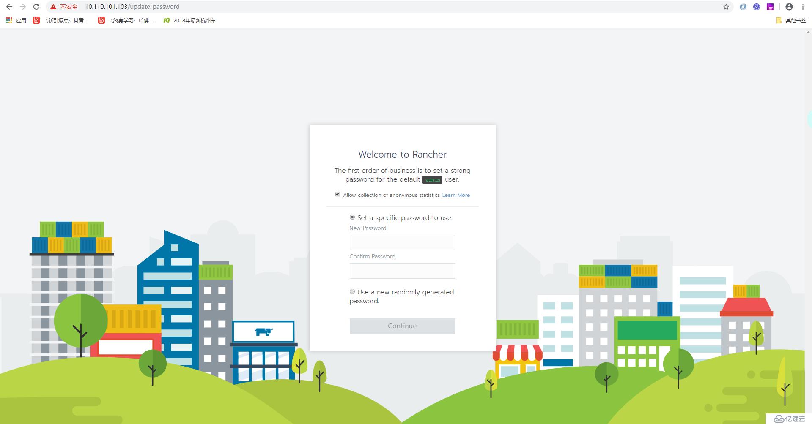
Task: Open the 2018年最新杭州车... bookmark
Action: click(x=192, y=20)
